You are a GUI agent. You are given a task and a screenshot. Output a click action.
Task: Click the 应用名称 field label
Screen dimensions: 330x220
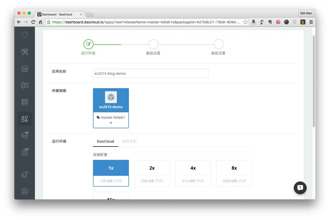click(59, 71)
